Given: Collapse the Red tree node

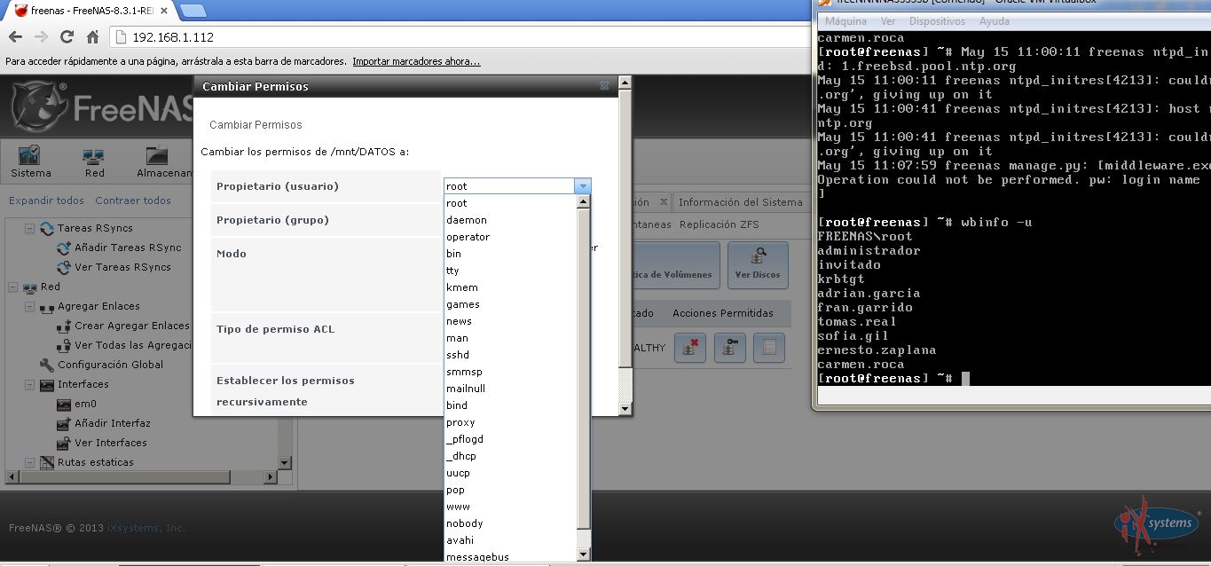Looking at the screenshot, I should click(12, 287).
